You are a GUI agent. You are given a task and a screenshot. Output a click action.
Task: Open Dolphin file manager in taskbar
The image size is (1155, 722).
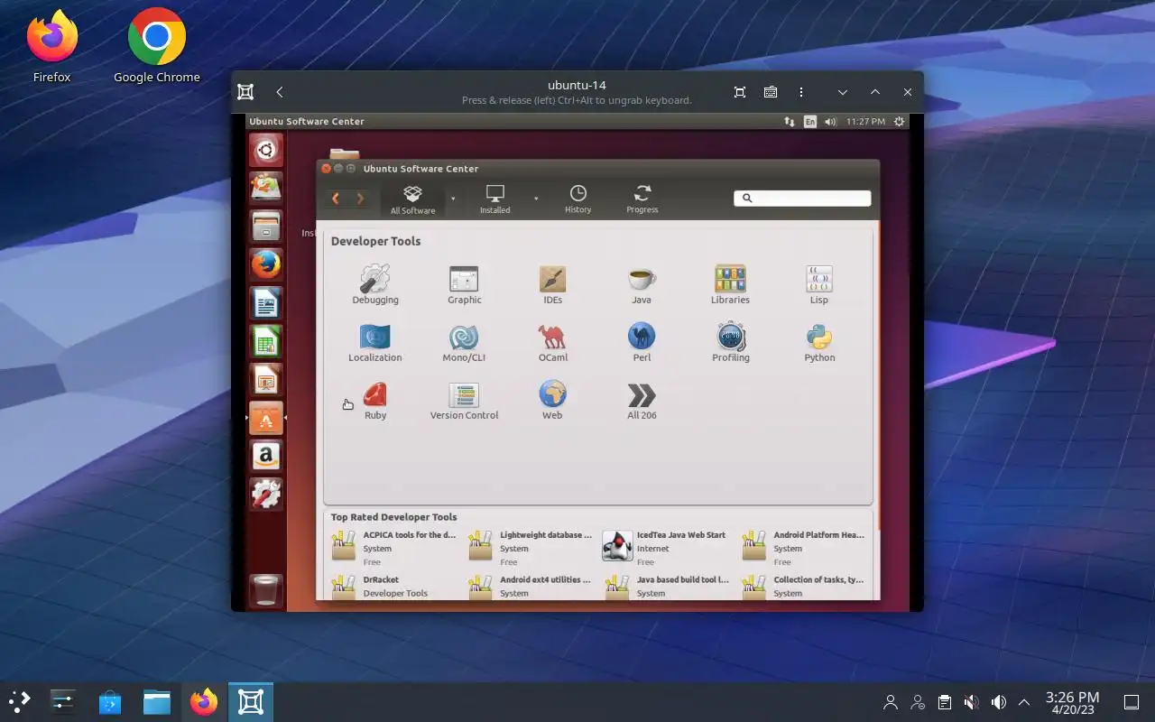pyautogui.click(x=157, y=701)
